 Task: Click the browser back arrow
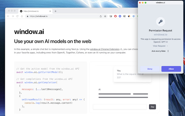8,16
